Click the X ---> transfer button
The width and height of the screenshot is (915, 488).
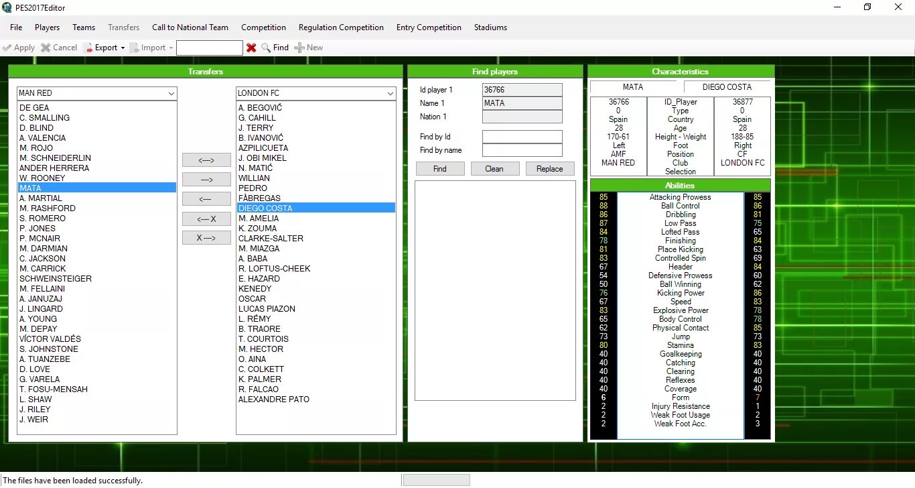[x=206, y=238]
